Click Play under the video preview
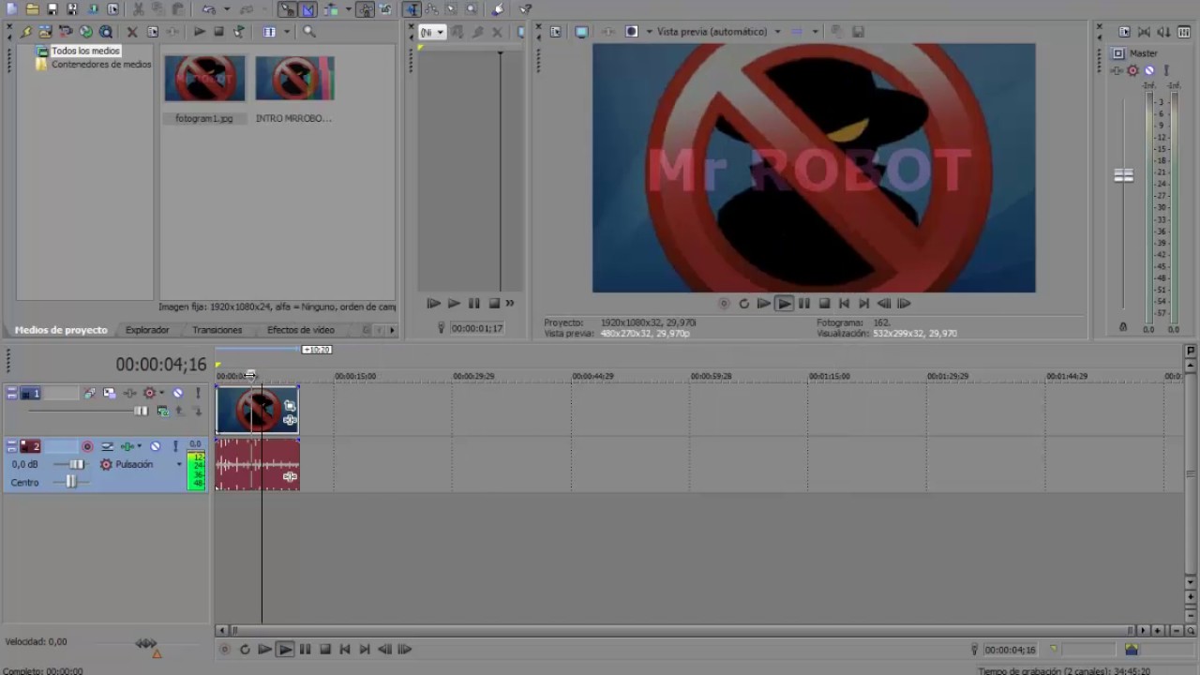This screenshot has height=675, width=1200. point(784,304)
